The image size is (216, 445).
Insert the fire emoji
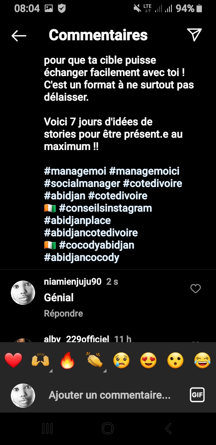point(67,360)
